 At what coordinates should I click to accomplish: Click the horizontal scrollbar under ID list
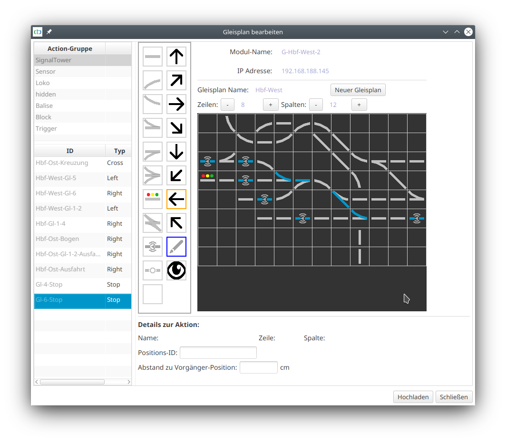coord(72,382)
